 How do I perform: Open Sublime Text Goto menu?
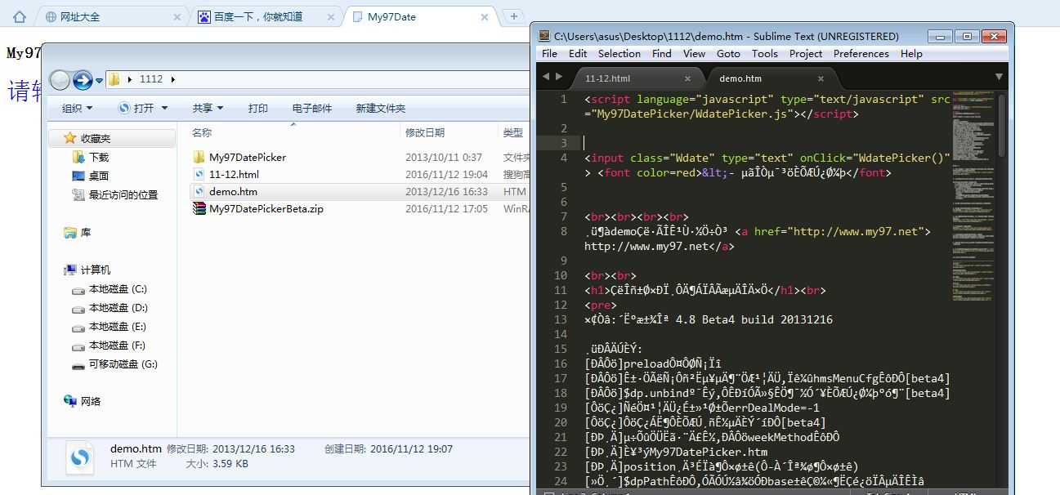728,53
